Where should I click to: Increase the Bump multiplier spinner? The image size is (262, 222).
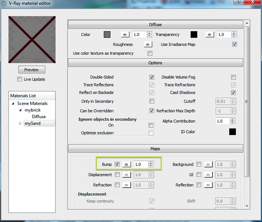click(151, 163)
